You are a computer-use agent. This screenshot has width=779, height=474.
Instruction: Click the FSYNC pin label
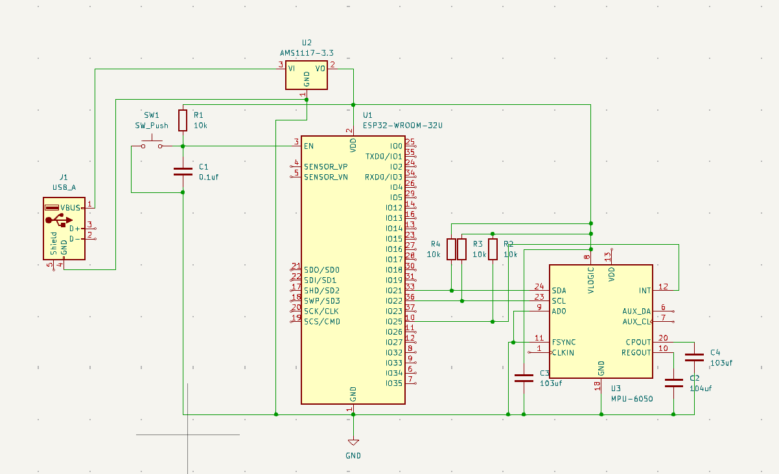[x=564, y=342]
